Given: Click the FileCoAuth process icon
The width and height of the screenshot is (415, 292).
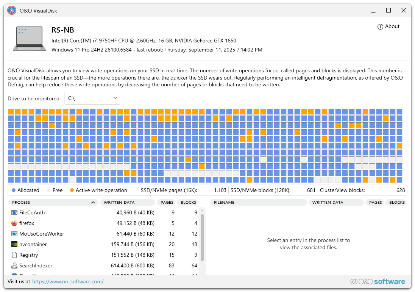Looking at the screenshot, I should click(x=14, y=212).
